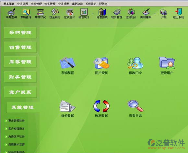Viewport: 188px width, 153px height.
Task: Open 基本信息 menu
Action: tap(9, 4)
